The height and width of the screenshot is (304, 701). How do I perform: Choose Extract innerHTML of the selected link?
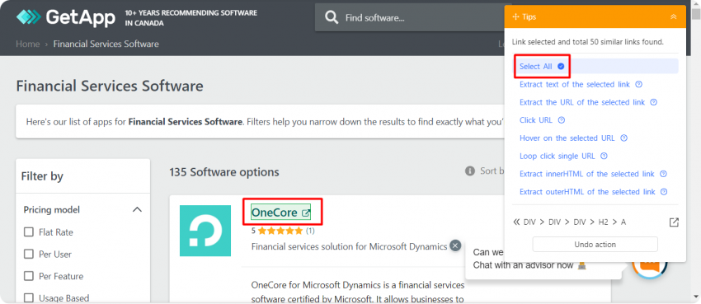click(x=587, y=174)
